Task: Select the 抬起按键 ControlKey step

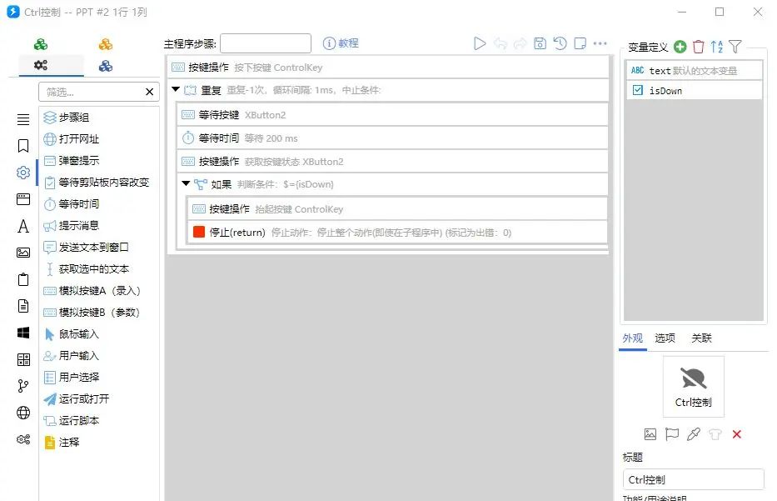Action: (x=398, y=209)
